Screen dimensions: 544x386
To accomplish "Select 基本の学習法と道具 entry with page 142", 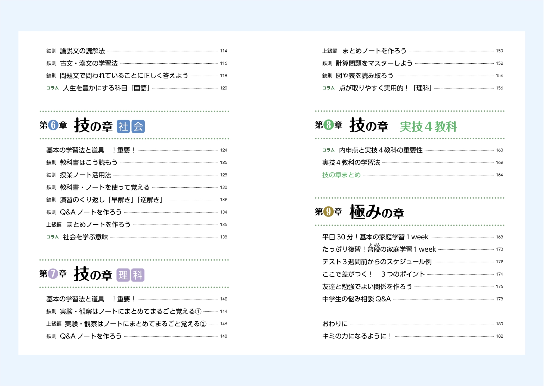I will 91,299.
